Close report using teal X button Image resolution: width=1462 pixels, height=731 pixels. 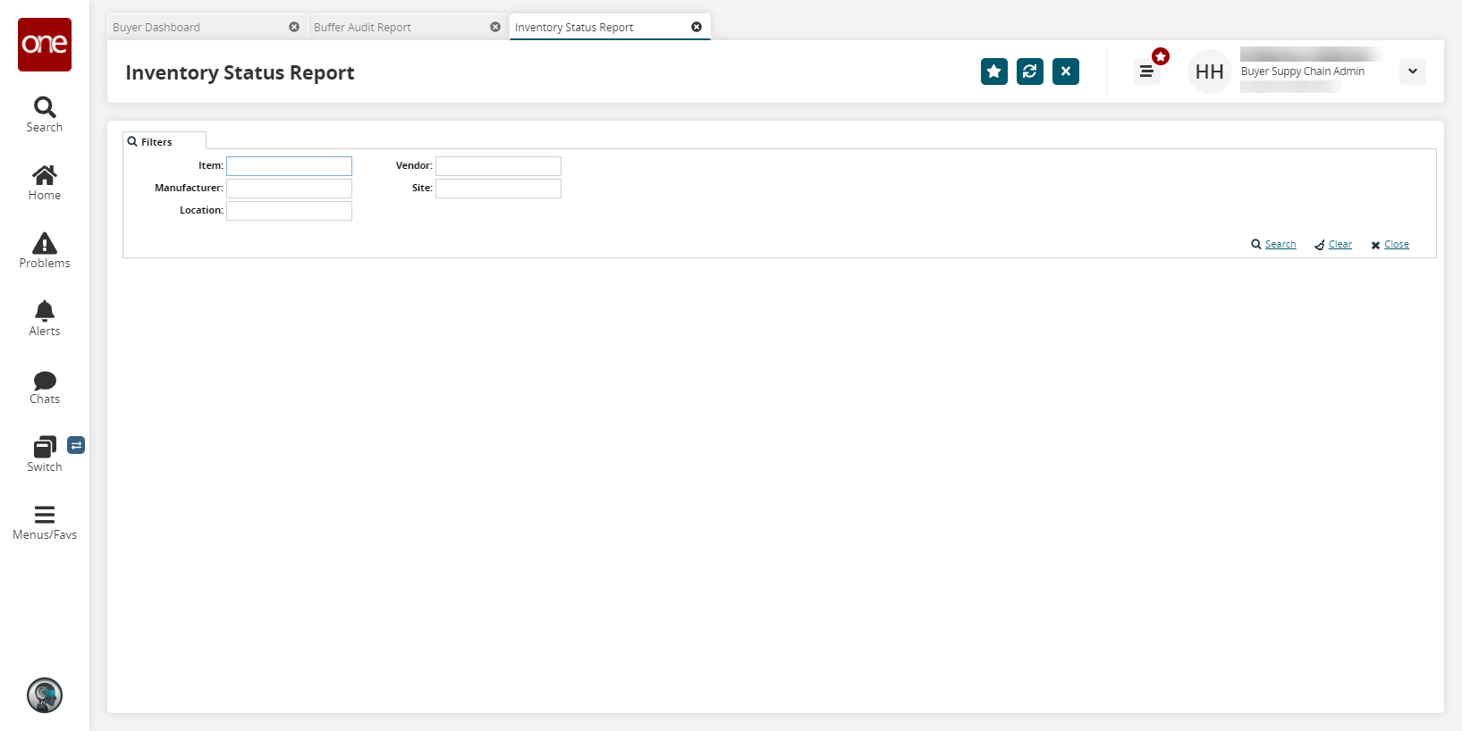[1066, 71]
